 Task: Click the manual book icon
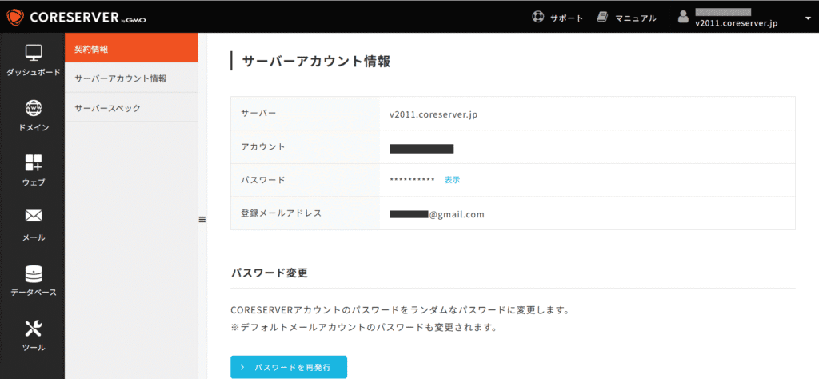tap(603, 18)
